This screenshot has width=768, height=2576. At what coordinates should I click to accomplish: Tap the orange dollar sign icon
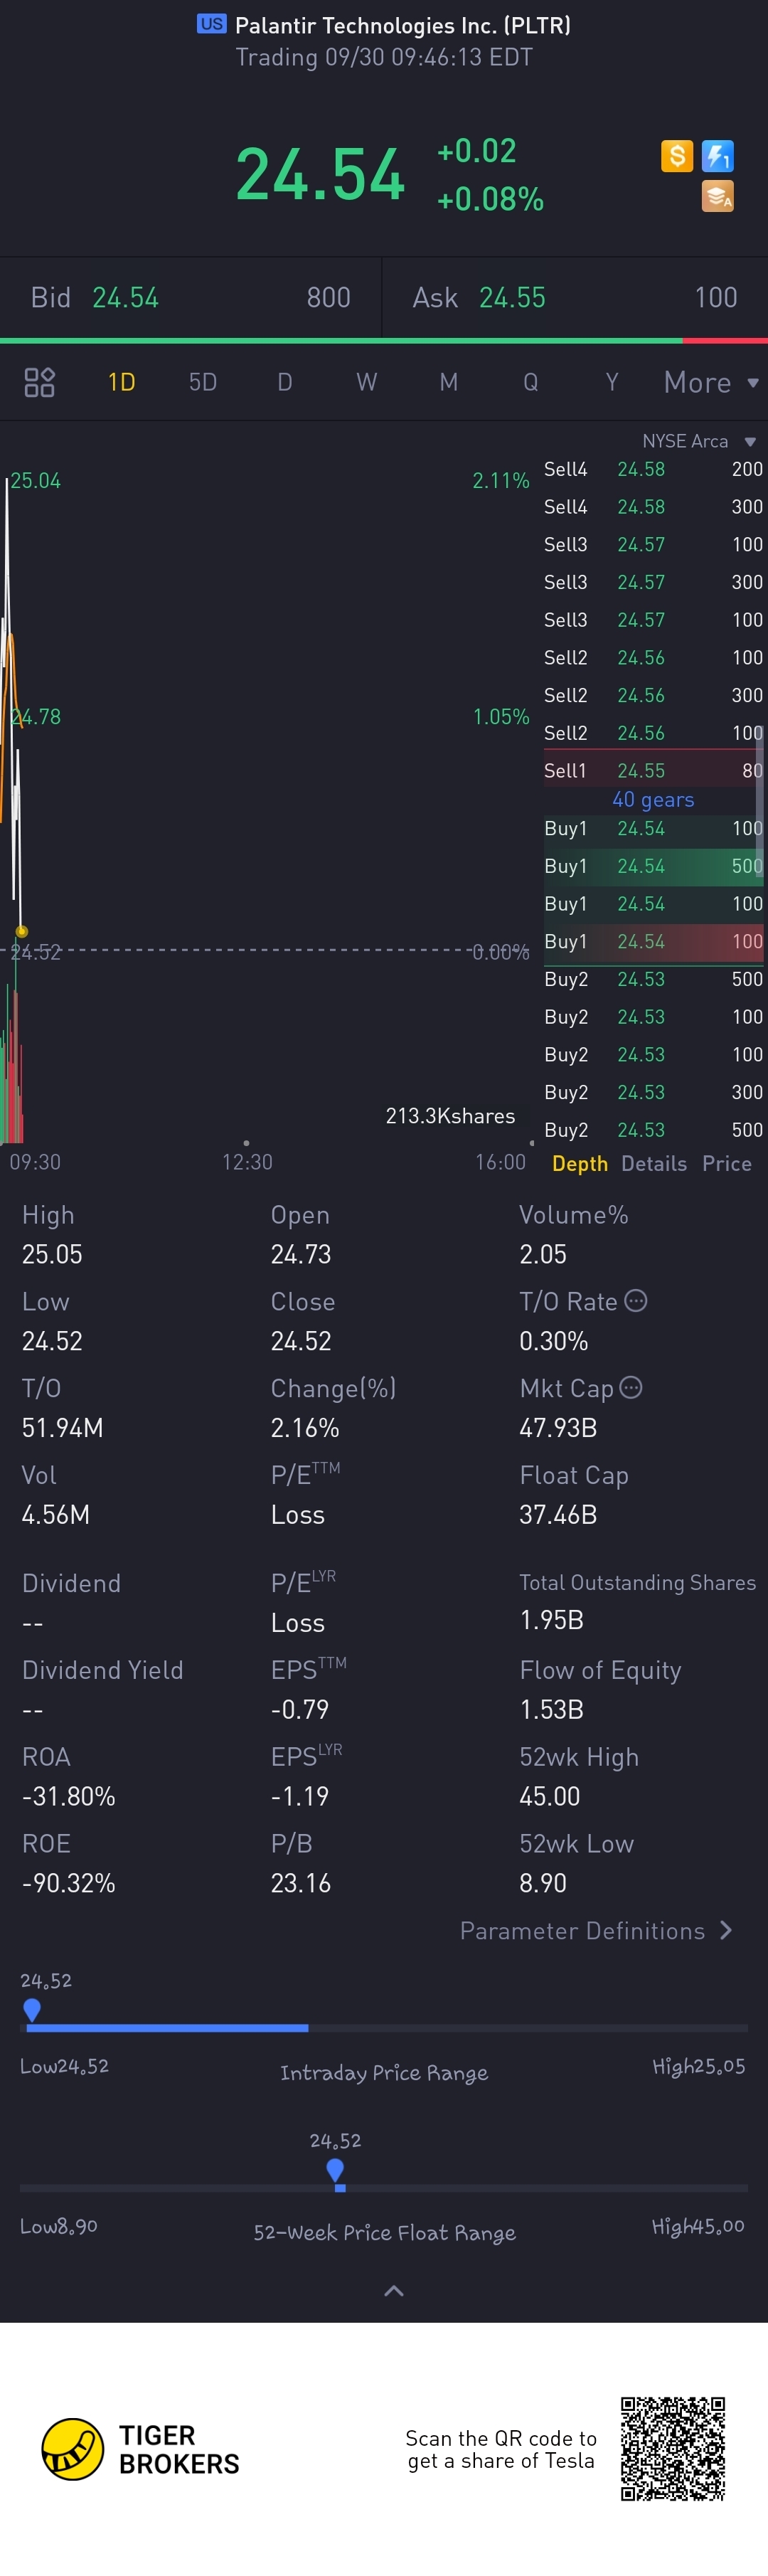(677, 156)
